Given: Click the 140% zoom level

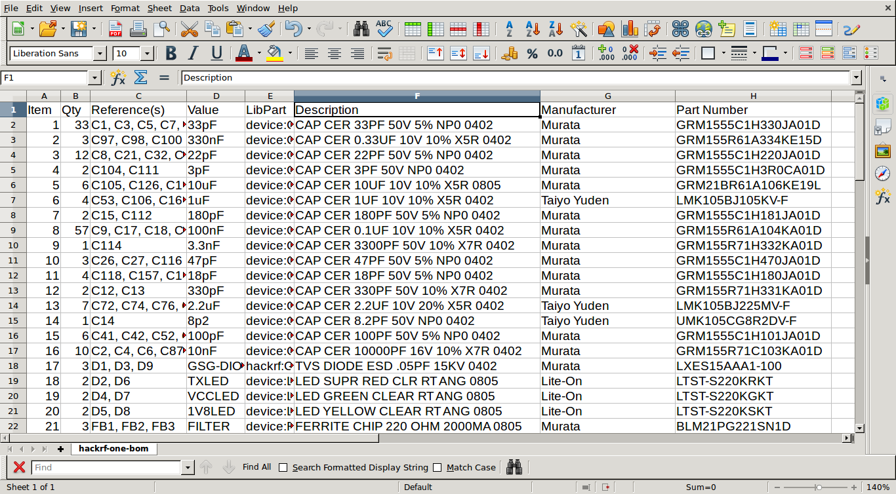Looking at the screenshot, I should (x=878, y=487).
